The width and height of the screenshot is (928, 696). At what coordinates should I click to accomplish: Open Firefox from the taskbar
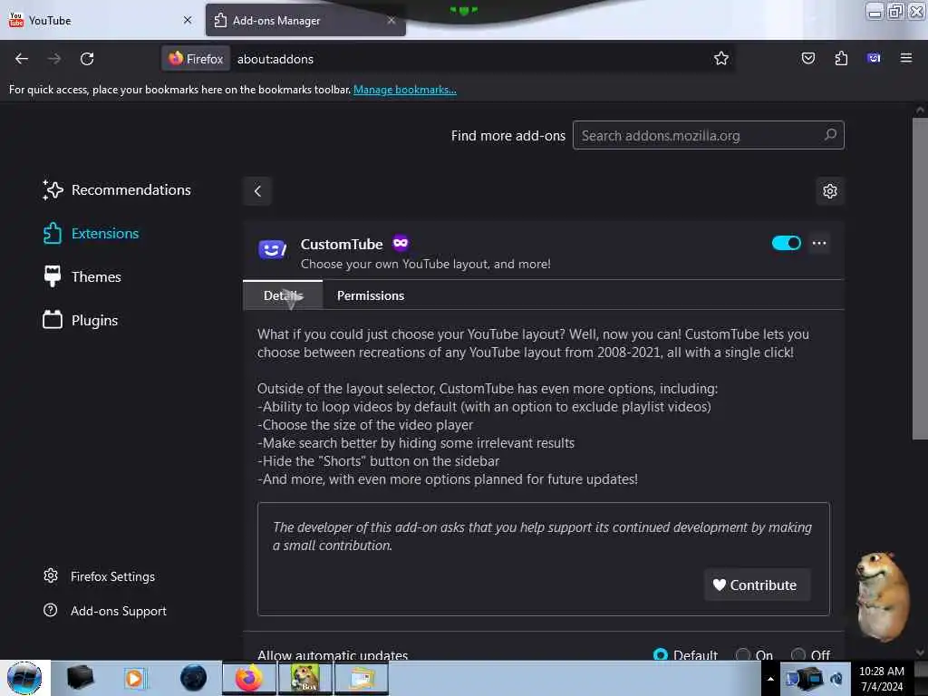pos(249,678)
